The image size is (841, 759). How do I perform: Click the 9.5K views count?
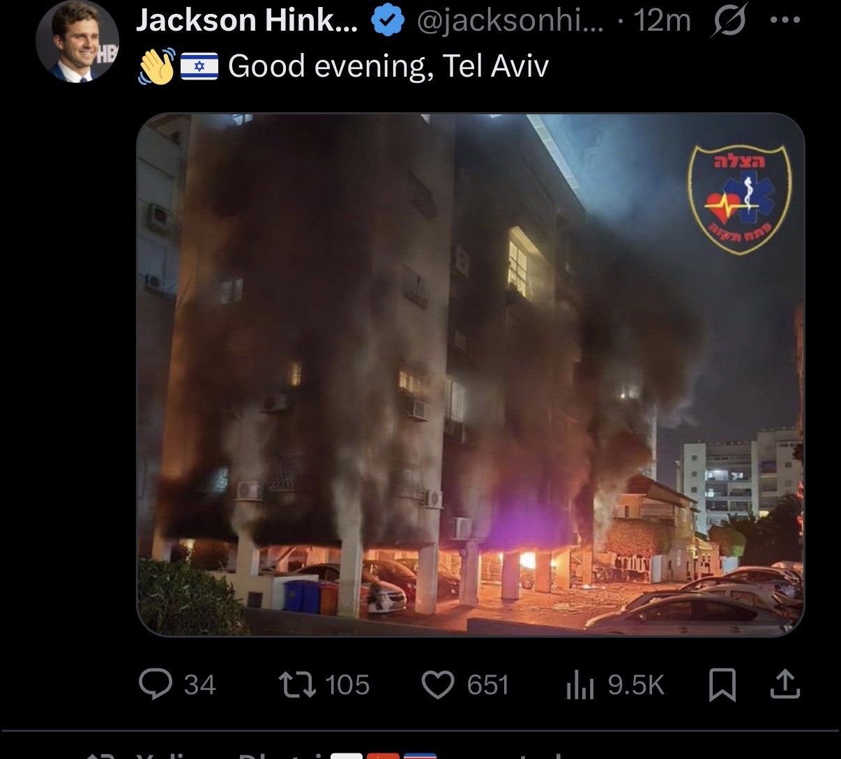tap(636, 684)
